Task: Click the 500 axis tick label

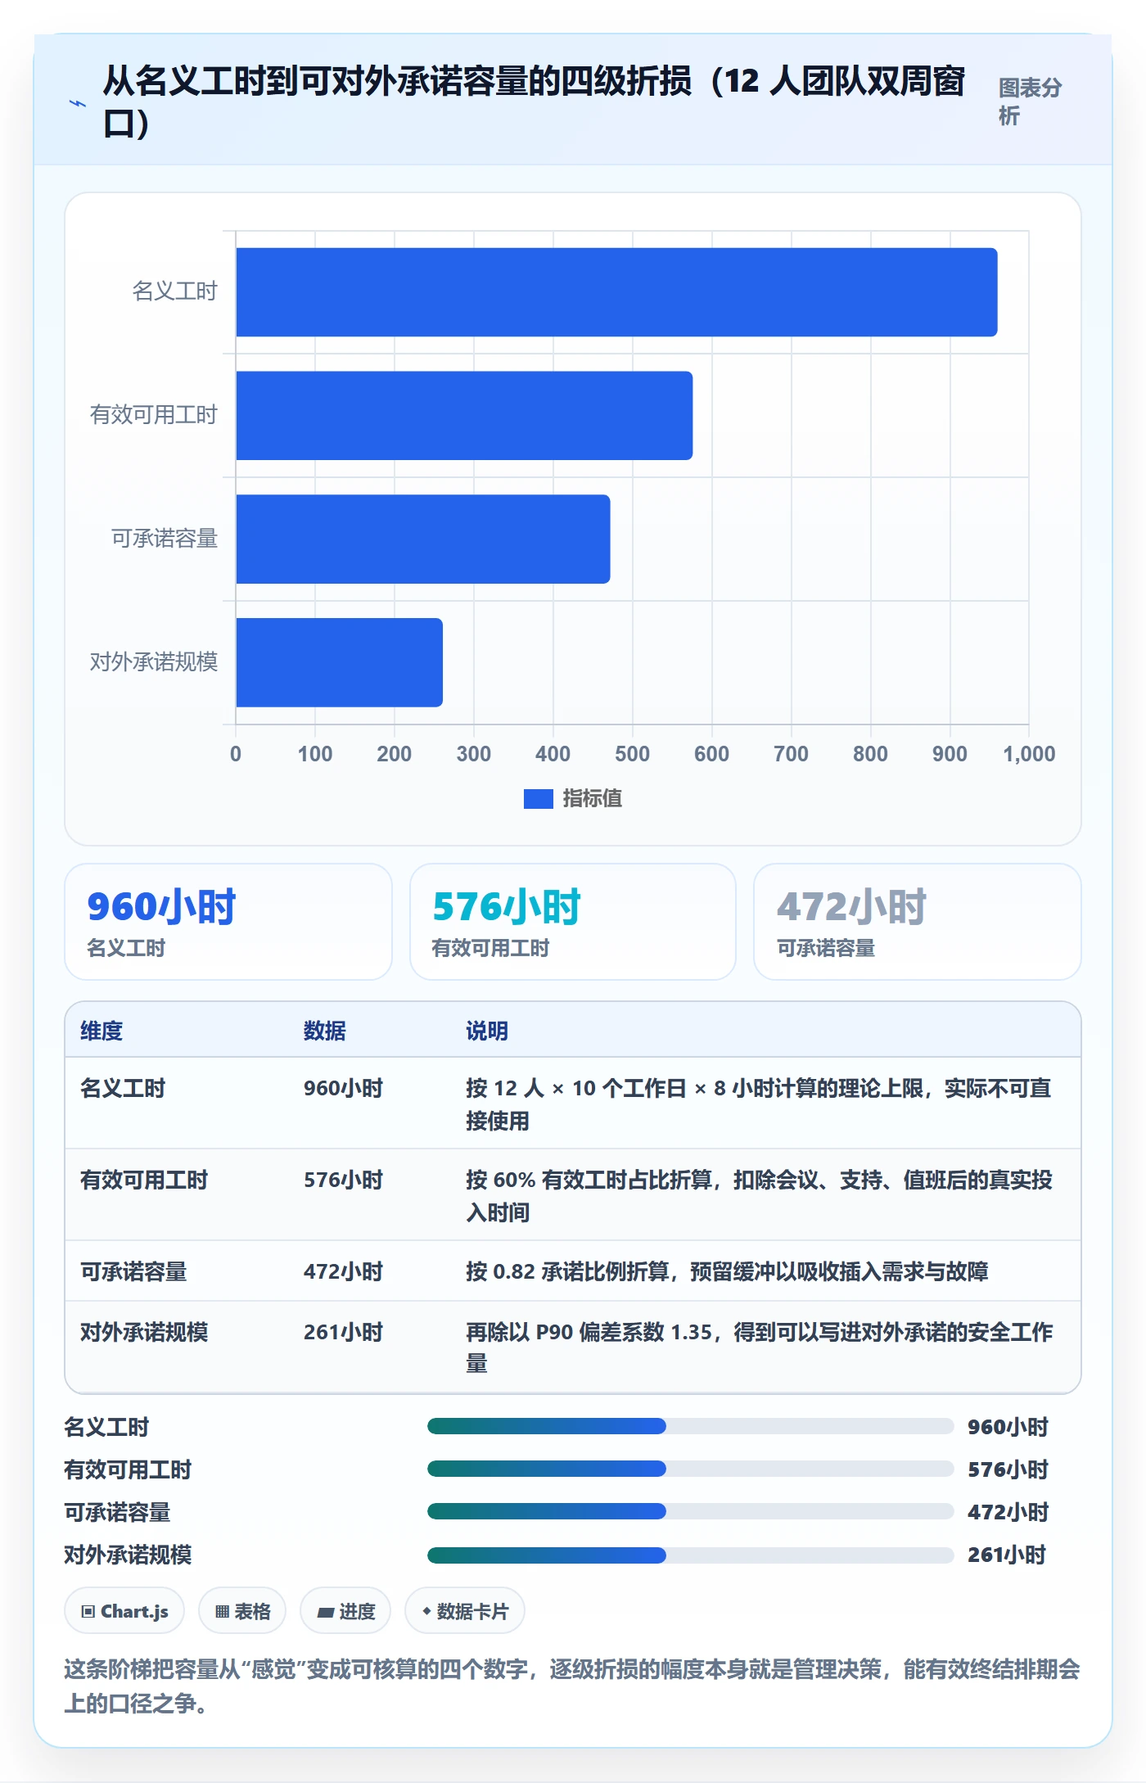Action: pos(632,754)
